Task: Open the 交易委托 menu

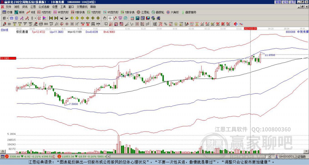Action: click(82, 7)
